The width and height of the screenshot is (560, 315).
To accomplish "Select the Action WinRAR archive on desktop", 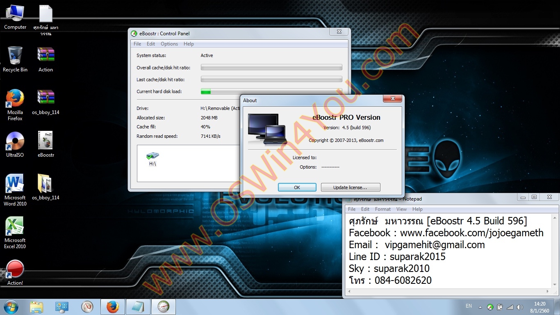I will 46,59.
